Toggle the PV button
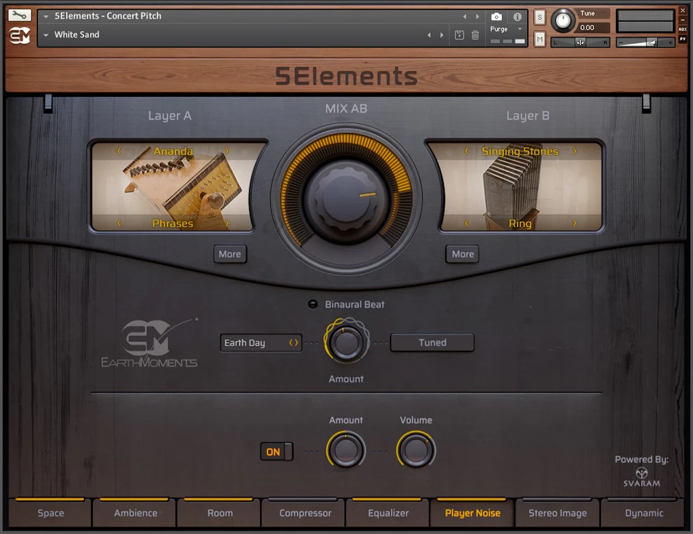Screen dimensions: 693x534 pos(683,39)
